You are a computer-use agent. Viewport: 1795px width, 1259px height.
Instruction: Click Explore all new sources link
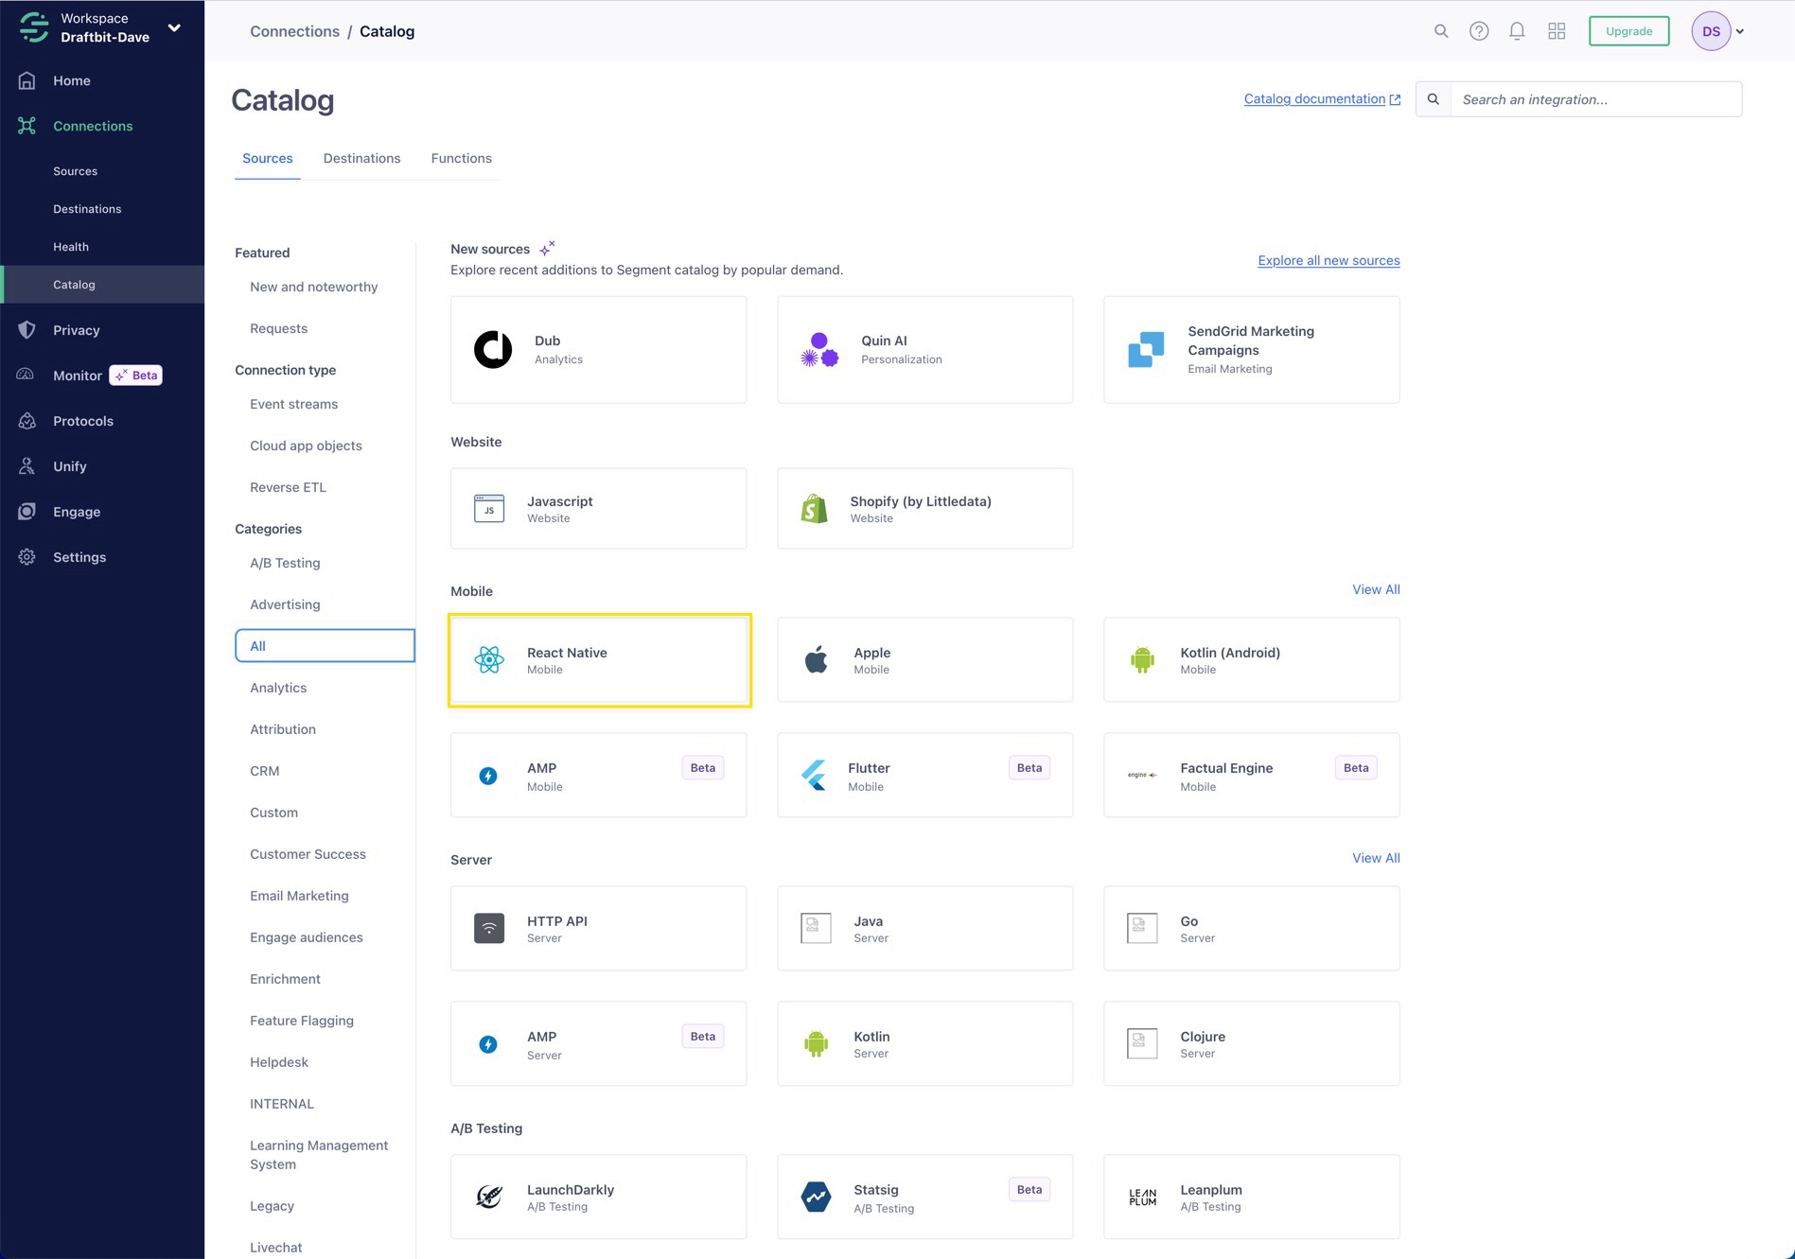(1329, 261)
